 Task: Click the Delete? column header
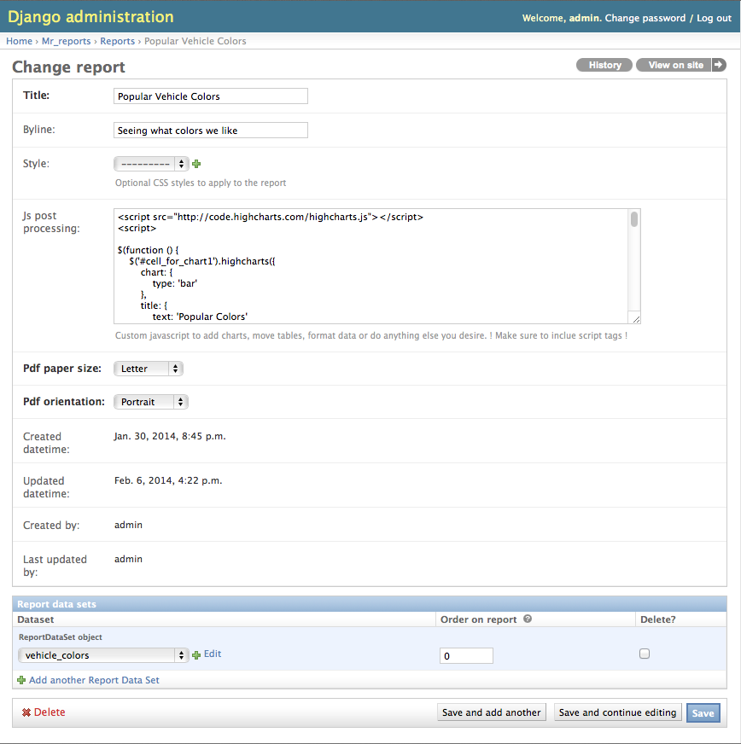658,619
